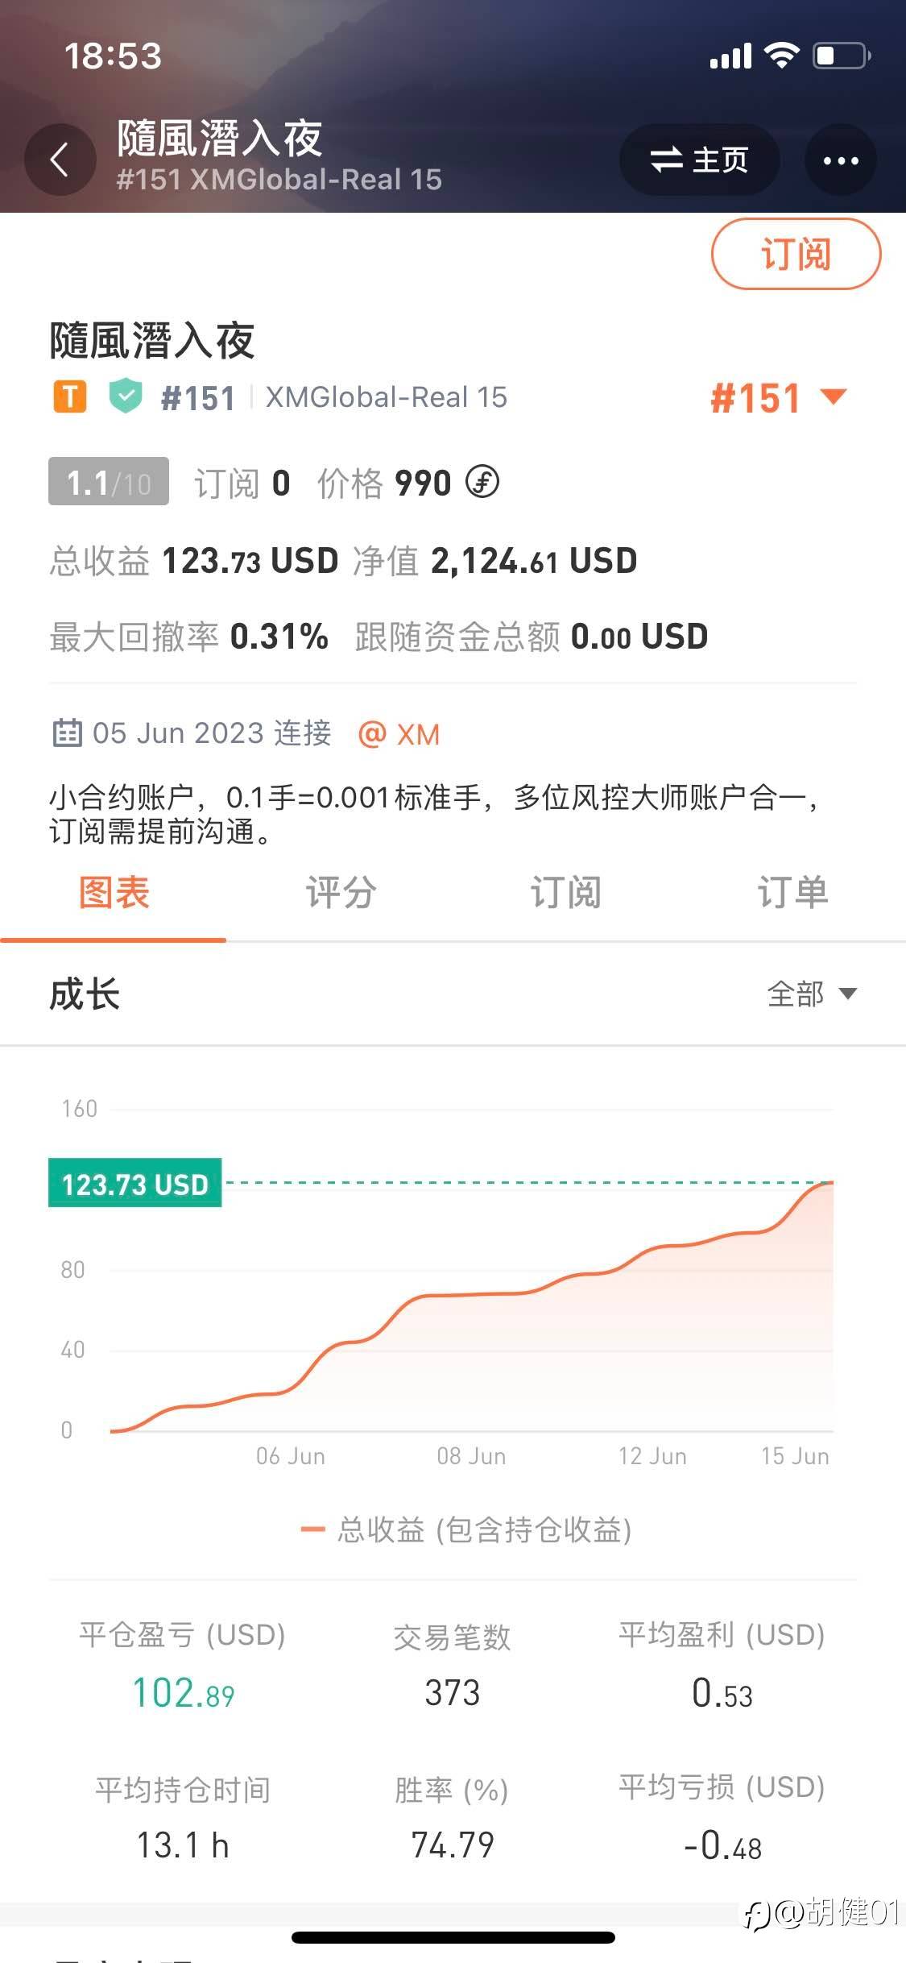Open the 全部 time range dropdown
The width and height of the screenshot is (906, 1963).
click(811, 994)
